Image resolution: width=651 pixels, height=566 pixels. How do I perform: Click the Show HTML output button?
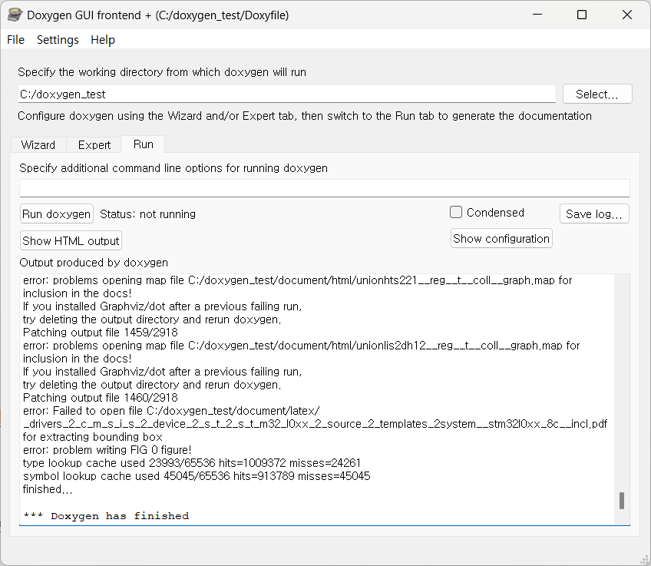pyautogui.click(x=71, y=241)
